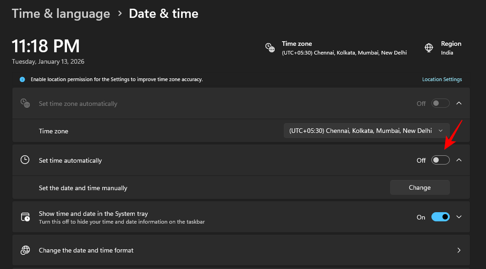Image resolution: width=486 pixels, height=269 pixels.
Task: Click the clock icon for Set time automatically
Action: [x=25, y=160]
